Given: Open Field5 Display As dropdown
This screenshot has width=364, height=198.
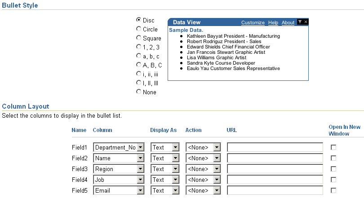Looking at the screenshot, I should [x=165, y=190].
